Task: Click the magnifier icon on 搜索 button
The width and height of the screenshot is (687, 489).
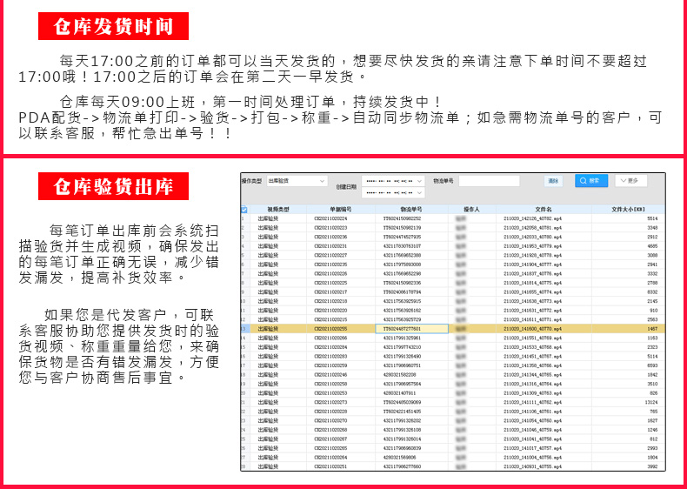Action: click(x=584, y=181)
